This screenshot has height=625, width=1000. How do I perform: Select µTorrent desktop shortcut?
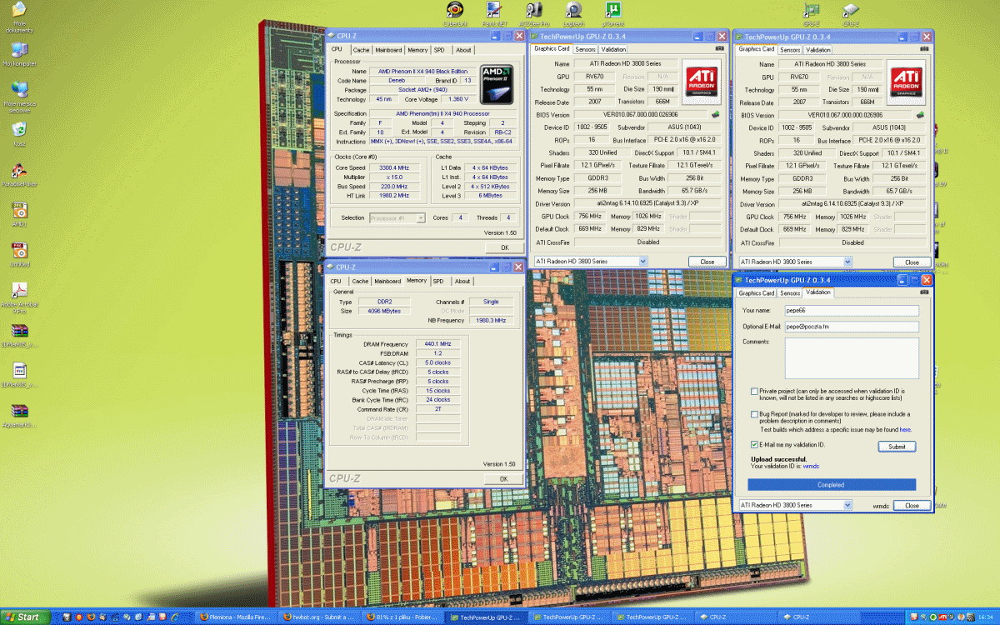pos(613,14)
